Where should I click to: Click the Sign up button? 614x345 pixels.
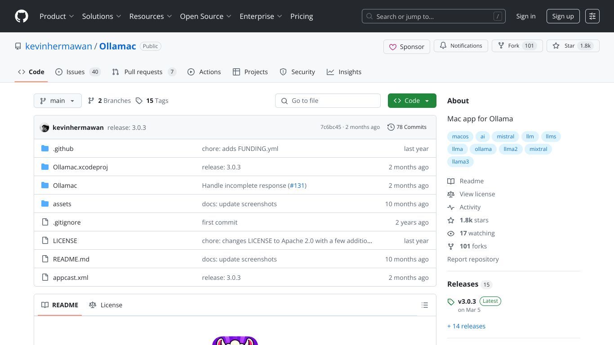[x=563, y=16]
